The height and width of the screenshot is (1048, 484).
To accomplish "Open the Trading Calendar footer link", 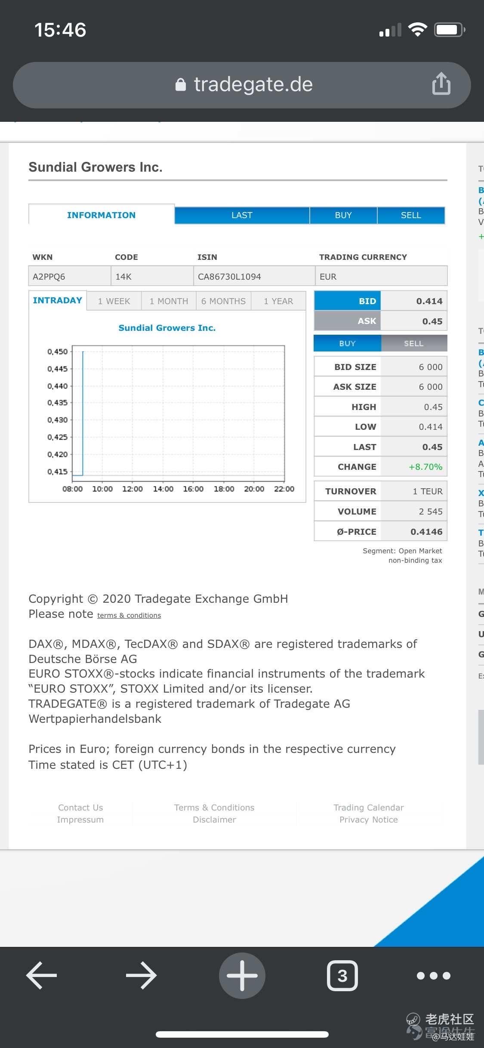I will coord(369,808).
